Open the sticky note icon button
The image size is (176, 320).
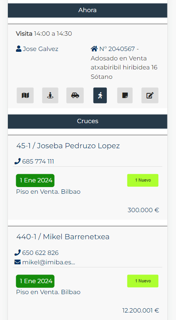click(125, 95)
